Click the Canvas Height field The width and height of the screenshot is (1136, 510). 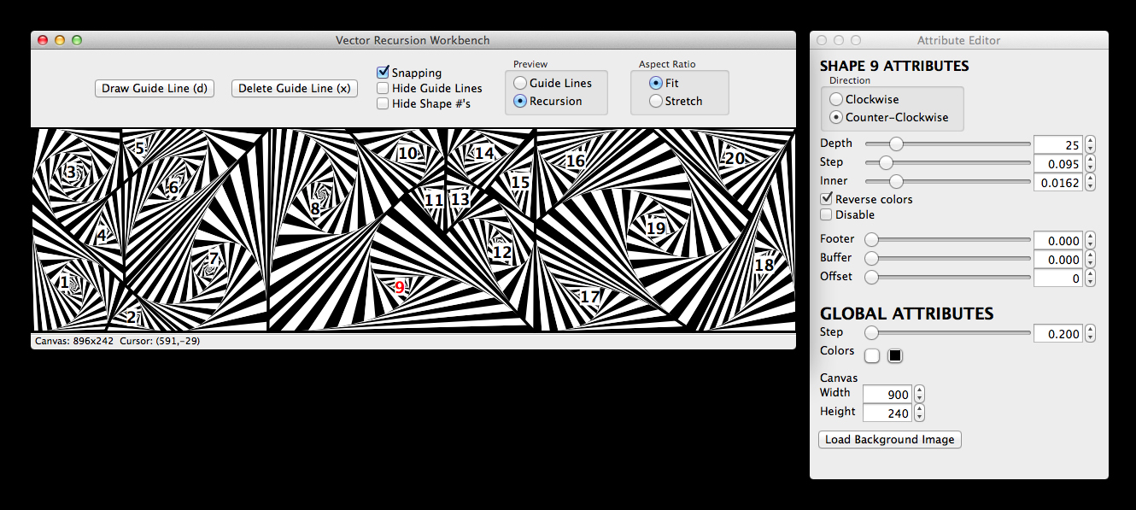pyautogui.click(x=888, y=413)
